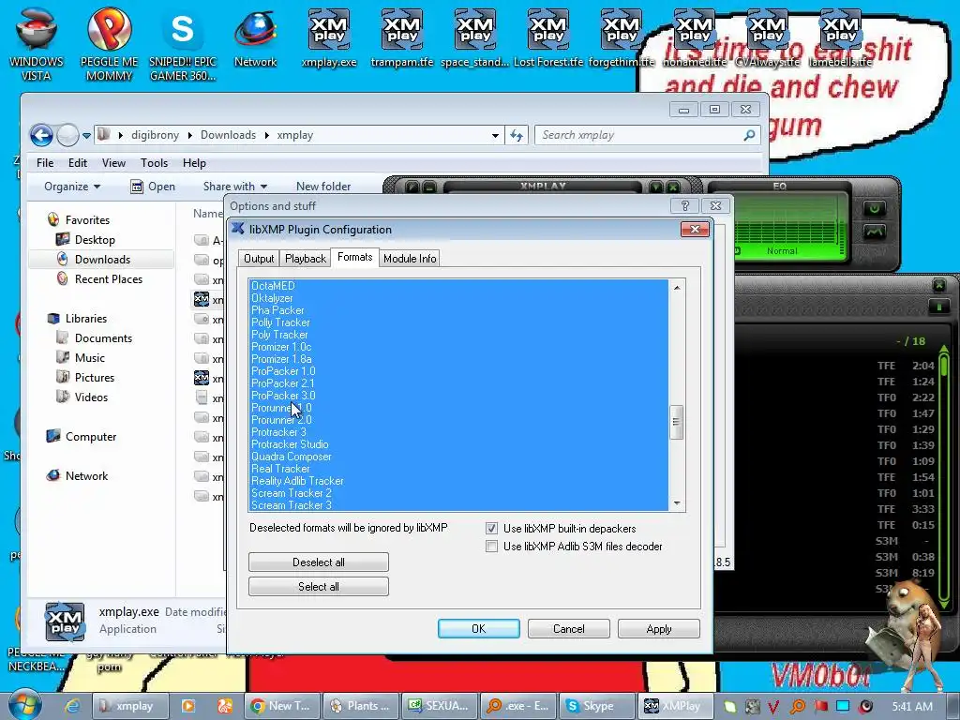960x720 pixels.
Task: Toggle the XMPlay EQ power button
Action: pyautogui.click(x=875, y=208)
